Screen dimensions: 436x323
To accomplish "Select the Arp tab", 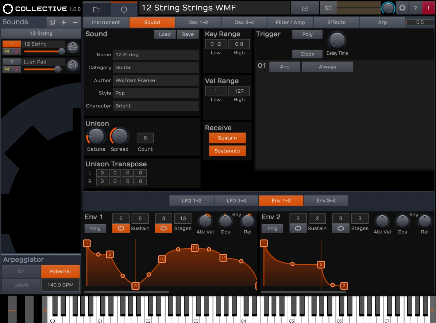I will (x=382, y=22).
